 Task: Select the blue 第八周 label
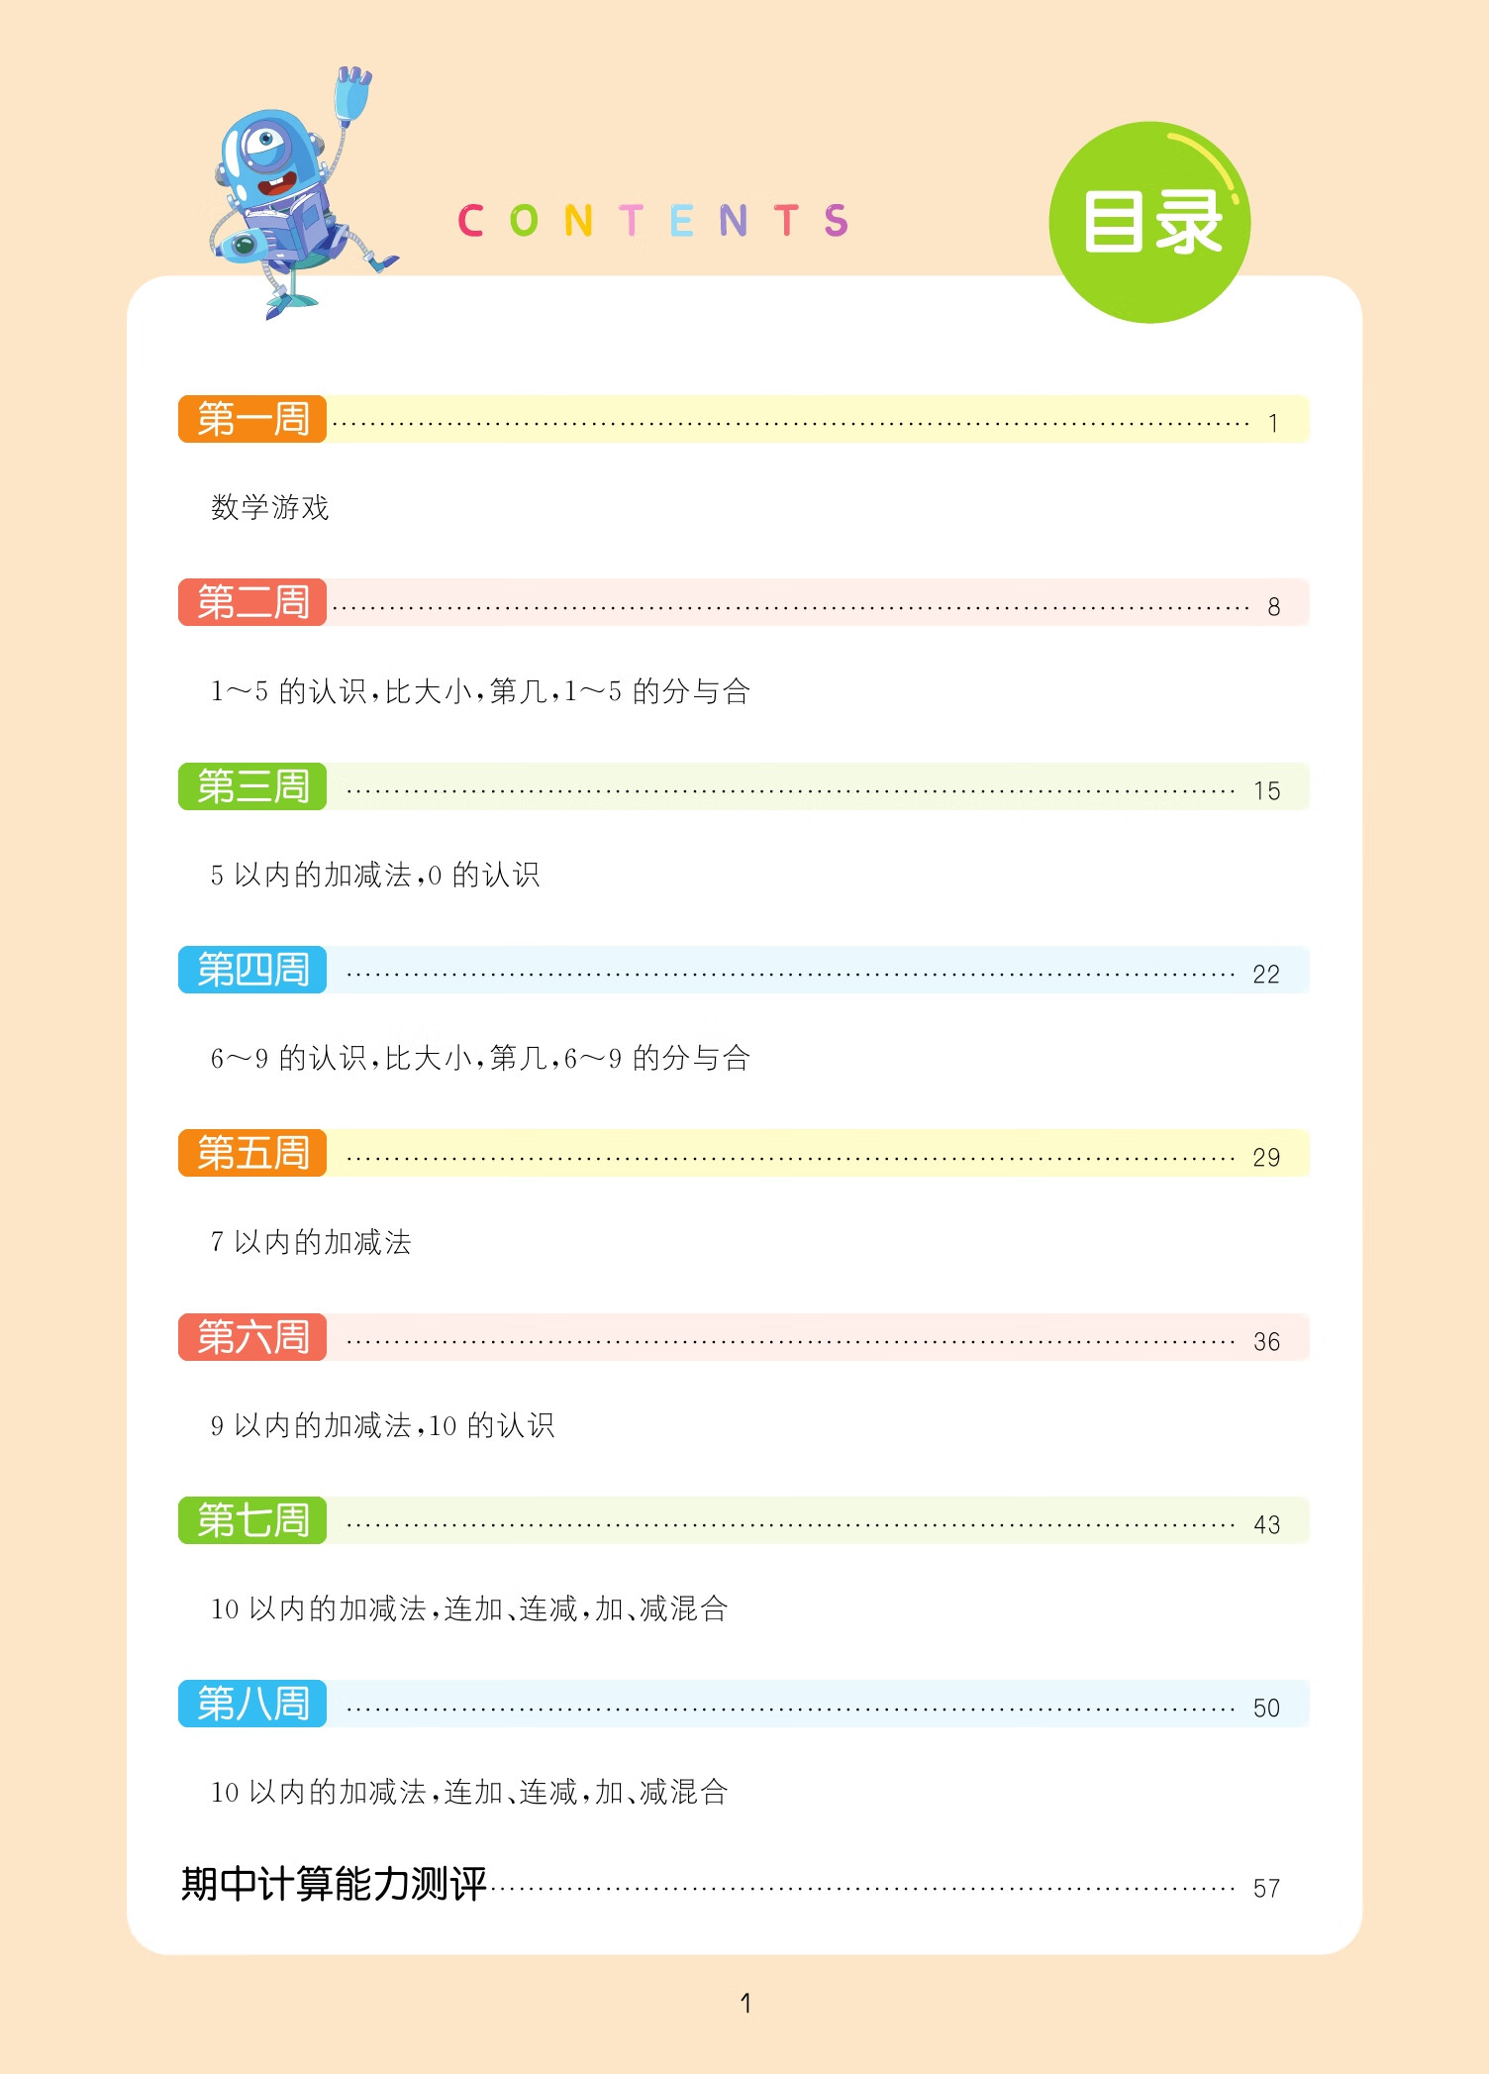(x=252, y=1704)
